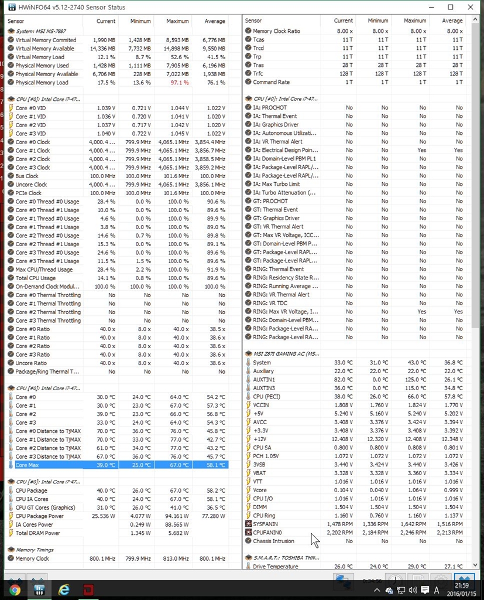Click the bolt icon beside Total DRAM Power
The height and width of the screenshot is (600, 484).
(x=11, y=533)
